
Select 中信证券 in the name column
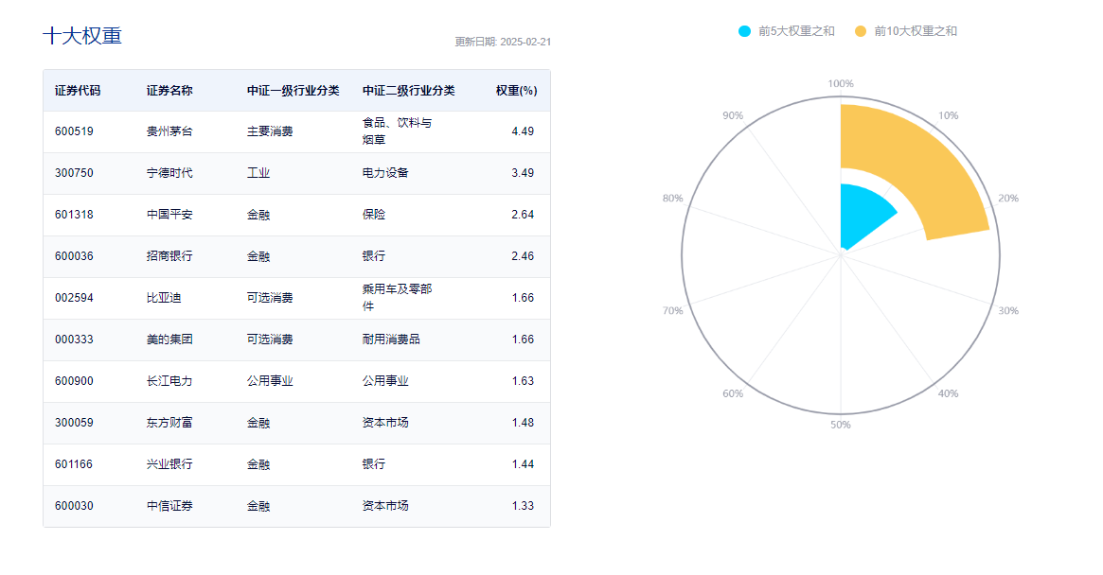(x=169, y=505)
